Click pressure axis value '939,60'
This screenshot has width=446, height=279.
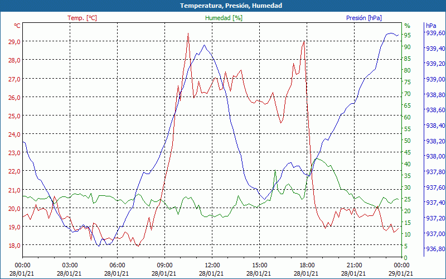(435, 33)
